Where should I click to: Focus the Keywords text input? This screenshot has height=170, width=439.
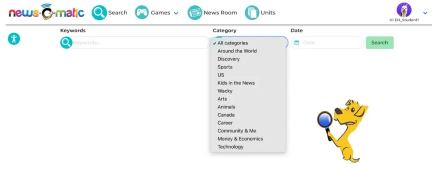pyautogui.click(x=140, y=43)
